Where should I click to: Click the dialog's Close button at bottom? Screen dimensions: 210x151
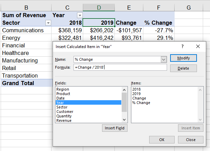(190, 140)
